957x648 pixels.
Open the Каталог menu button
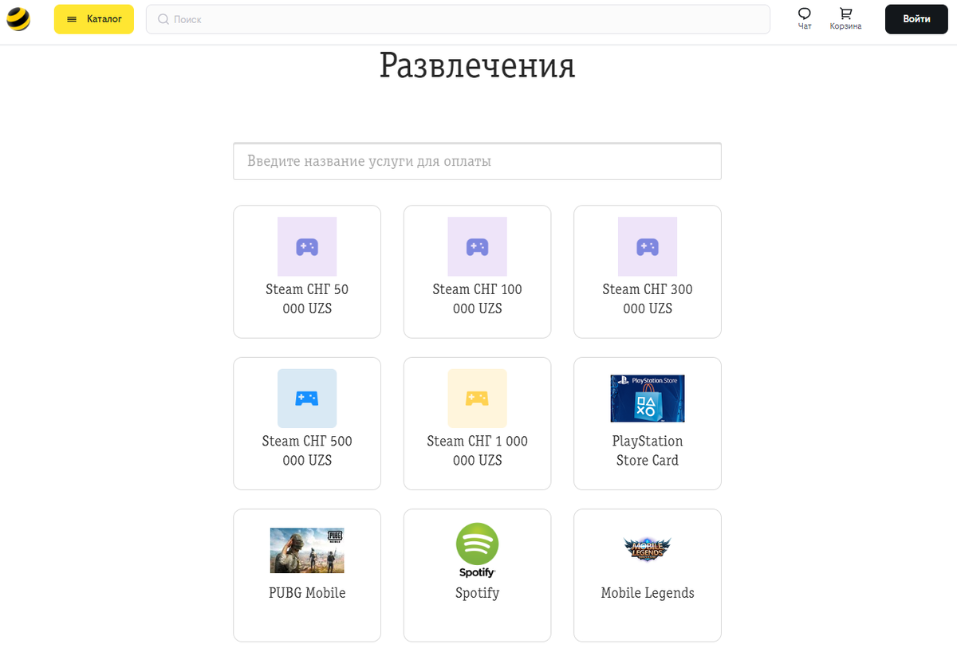pos(94,19)
